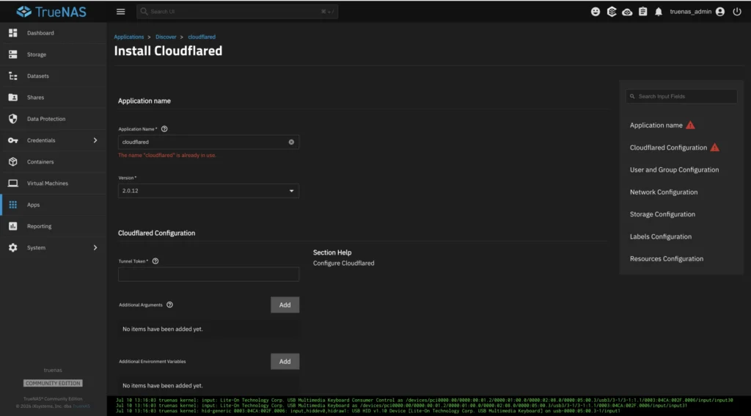Click the Containers cube icon
The width and height of the screenshot is (751, 416).
13,161
